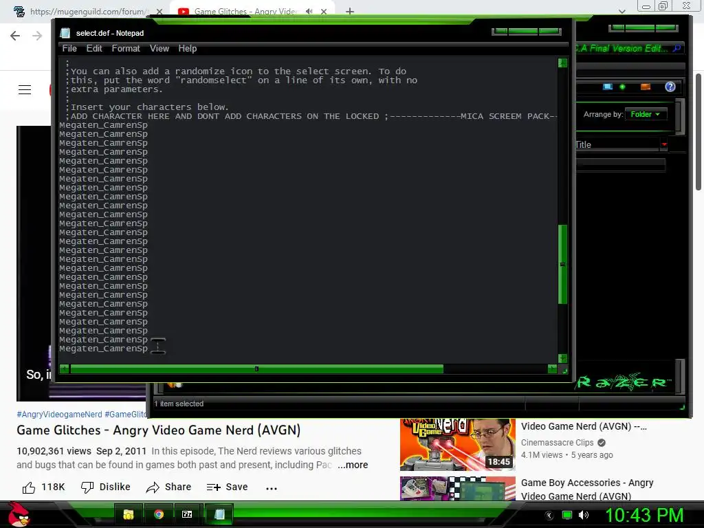The height and width of the screenshot is (528, 704).
Task: Expand the video description with ...more
Action: point(353,465)
